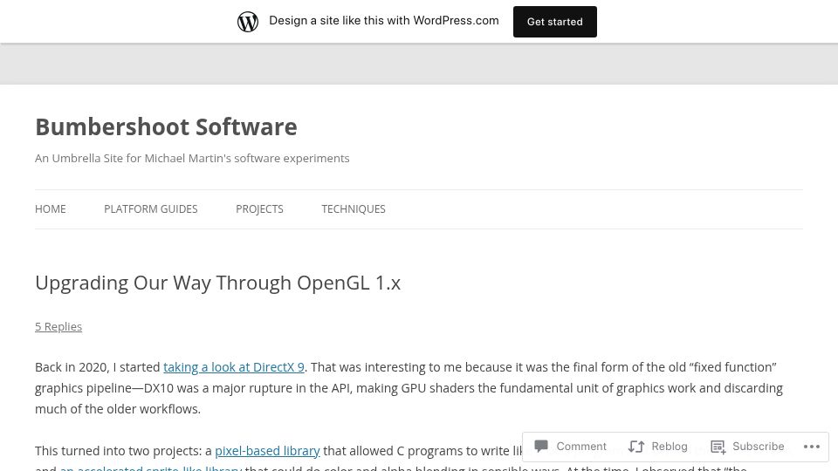
Task: Click the WordPress logo icon
Action: coord(247,22)
